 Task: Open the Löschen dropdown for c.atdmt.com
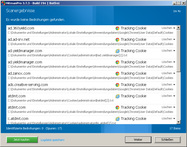[168, 119]
